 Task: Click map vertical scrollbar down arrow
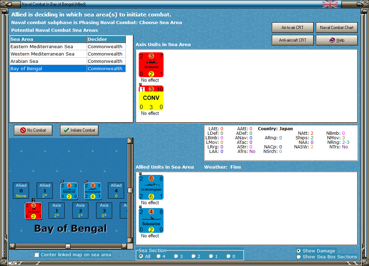[130, 241]
